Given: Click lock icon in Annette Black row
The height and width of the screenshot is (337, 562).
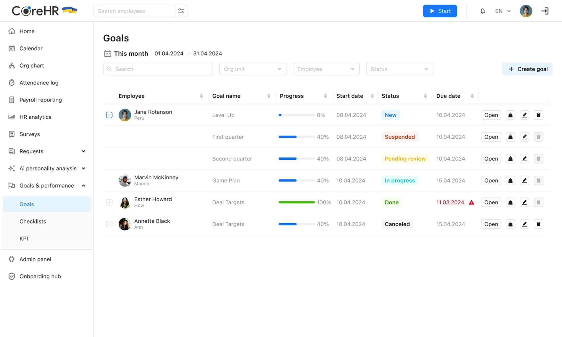Looking at the screenshot, I should (510, 224).
